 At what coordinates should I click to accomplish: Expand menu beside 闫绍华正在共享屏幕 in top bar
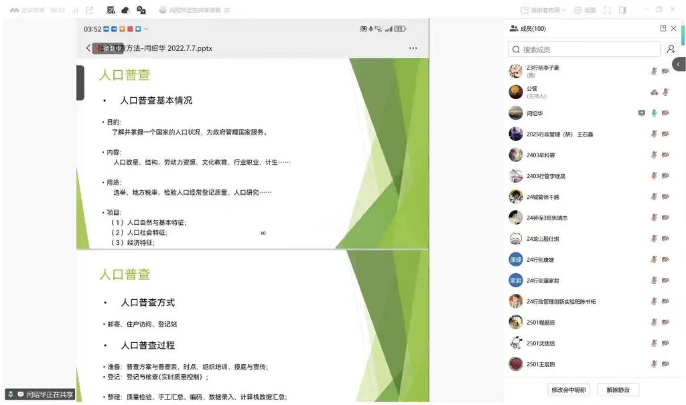click(226, 10)
